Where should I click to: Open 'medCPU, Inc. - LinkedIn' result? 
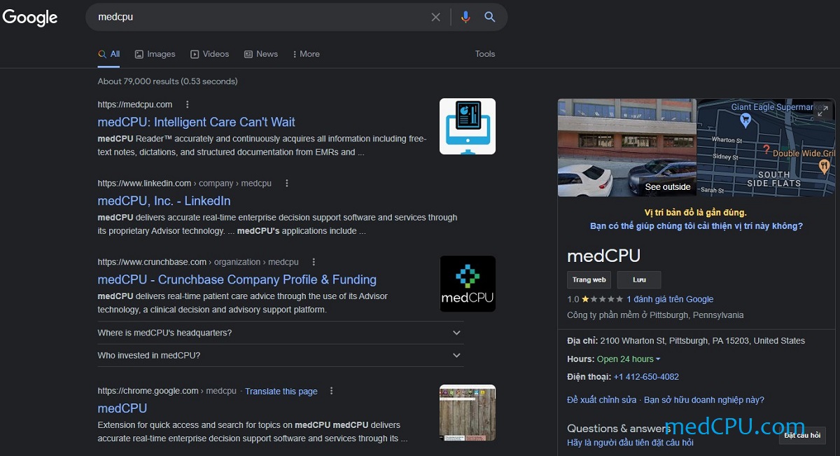(164, 201)
